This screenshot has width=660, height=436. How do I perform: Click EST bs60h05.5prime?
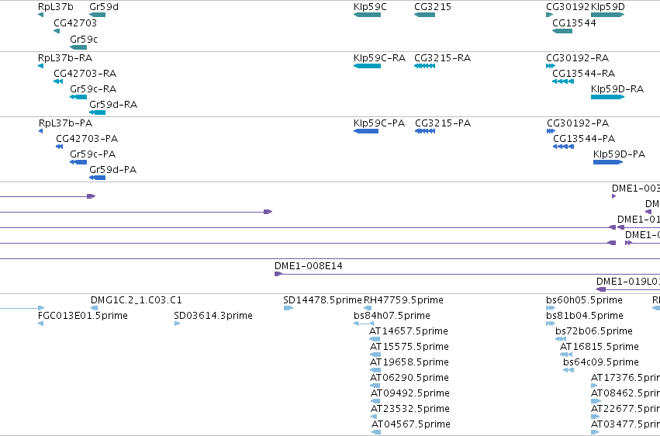551,309
